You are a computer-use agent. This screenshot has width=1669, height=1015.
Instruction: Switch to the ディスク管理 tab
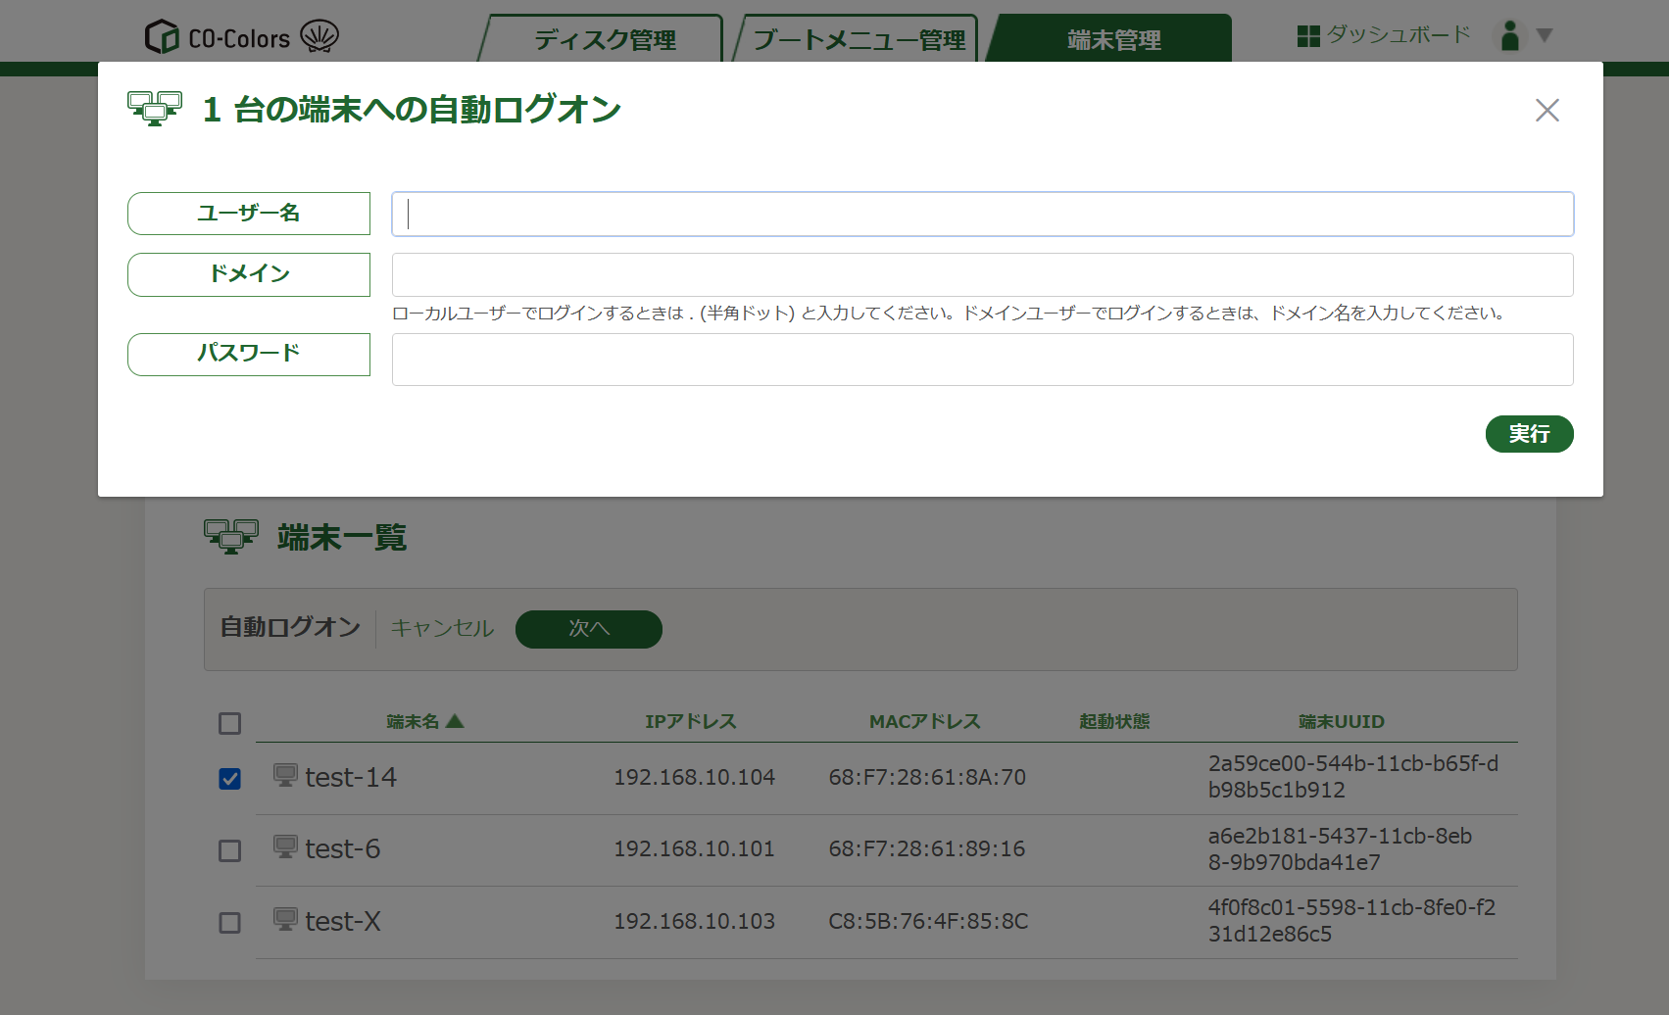605,40
